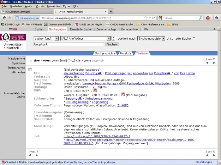The width and height of the screenshot is (221, 165).
Task: Switch to the Kurzliste tab
Action: (126, 53)
